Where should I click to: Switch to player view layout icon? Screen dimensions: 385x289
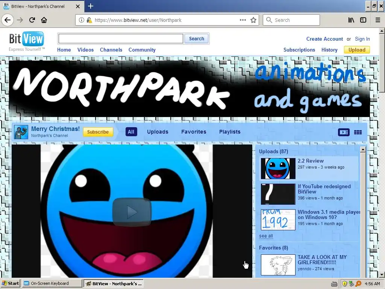344,132
